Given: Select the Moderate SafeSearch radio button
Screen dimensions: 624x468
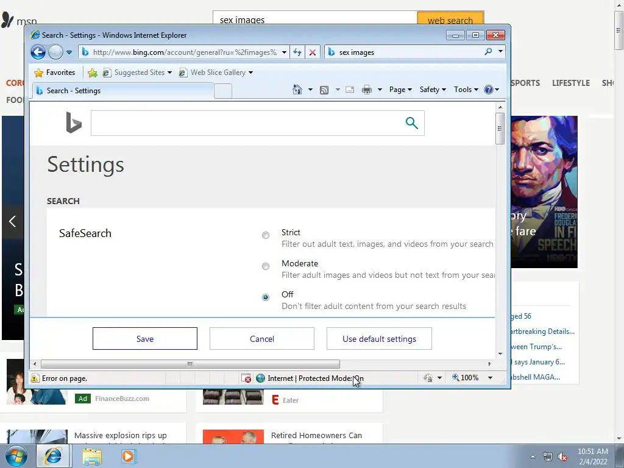Looking at the screenshot, I should coord(266,266).
